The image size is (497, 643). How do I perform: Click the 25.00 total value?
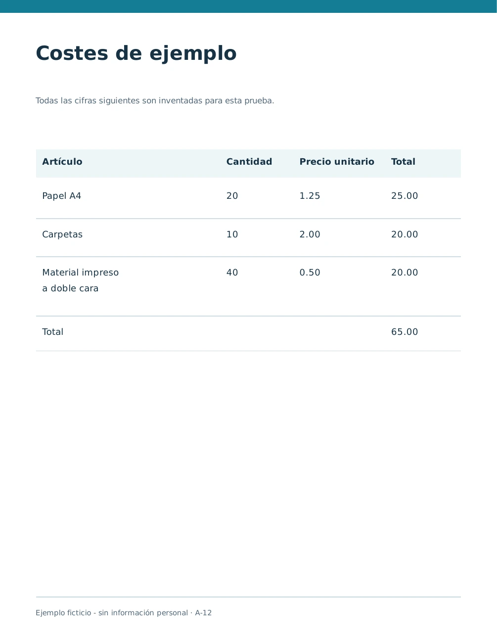click(405, 196)
